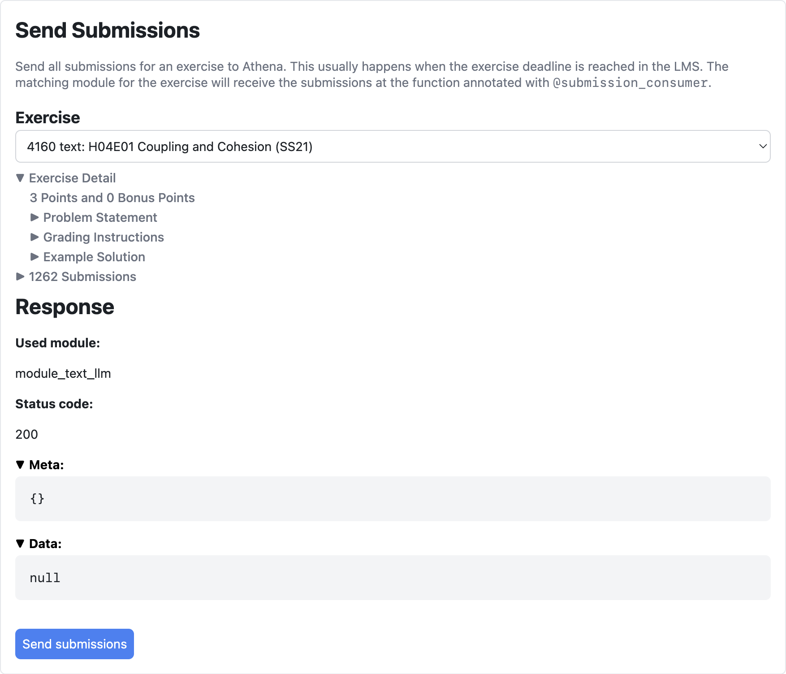Click the {} content in the Meta box
786x674 pixels.
point(37,499)
